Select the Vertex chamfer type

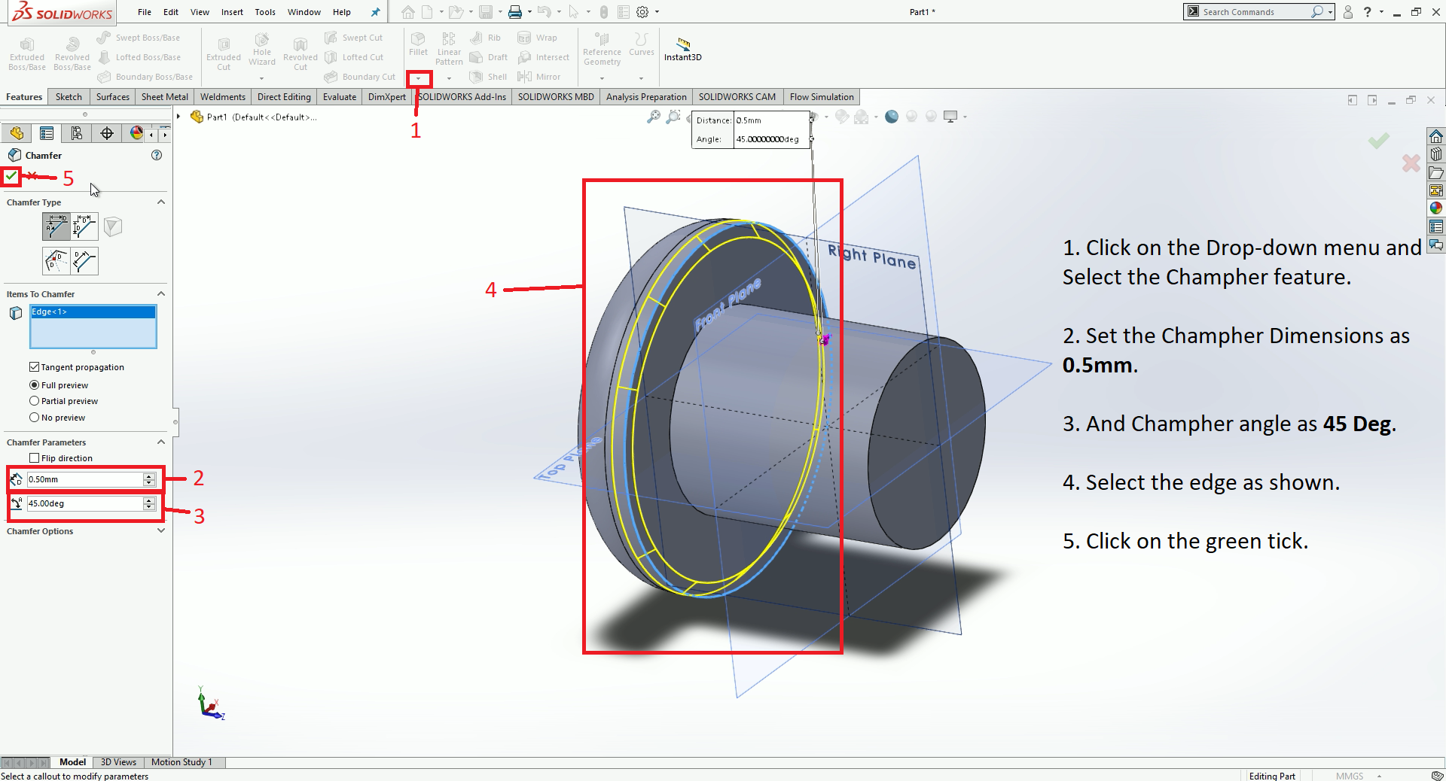click(113, 226)
